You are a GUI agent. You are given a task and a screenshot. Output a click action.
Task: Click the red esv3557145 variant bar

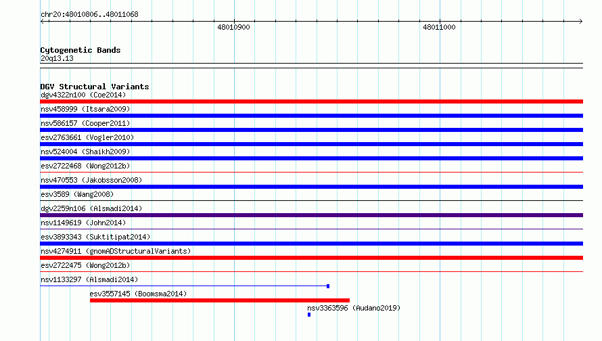coord(220,300)
